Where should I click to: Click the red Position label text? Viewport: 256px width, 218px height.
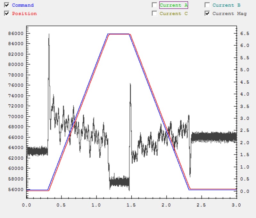tap(24, 13)
